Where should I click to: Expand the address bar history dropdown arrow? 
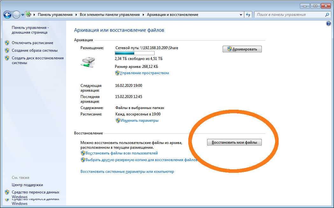(241, 15)
